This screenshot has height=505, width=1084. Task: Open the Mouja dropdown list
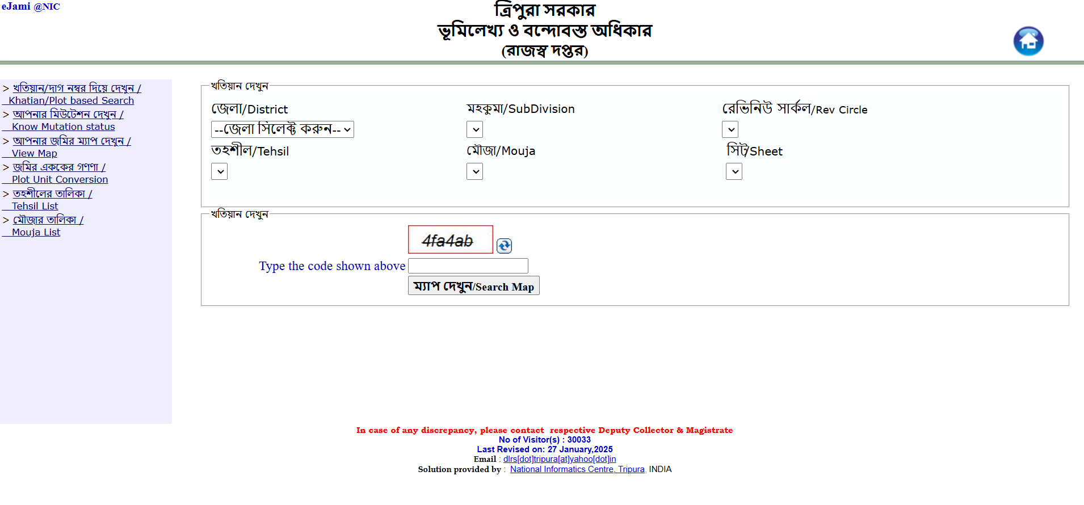tap(474, 171)
